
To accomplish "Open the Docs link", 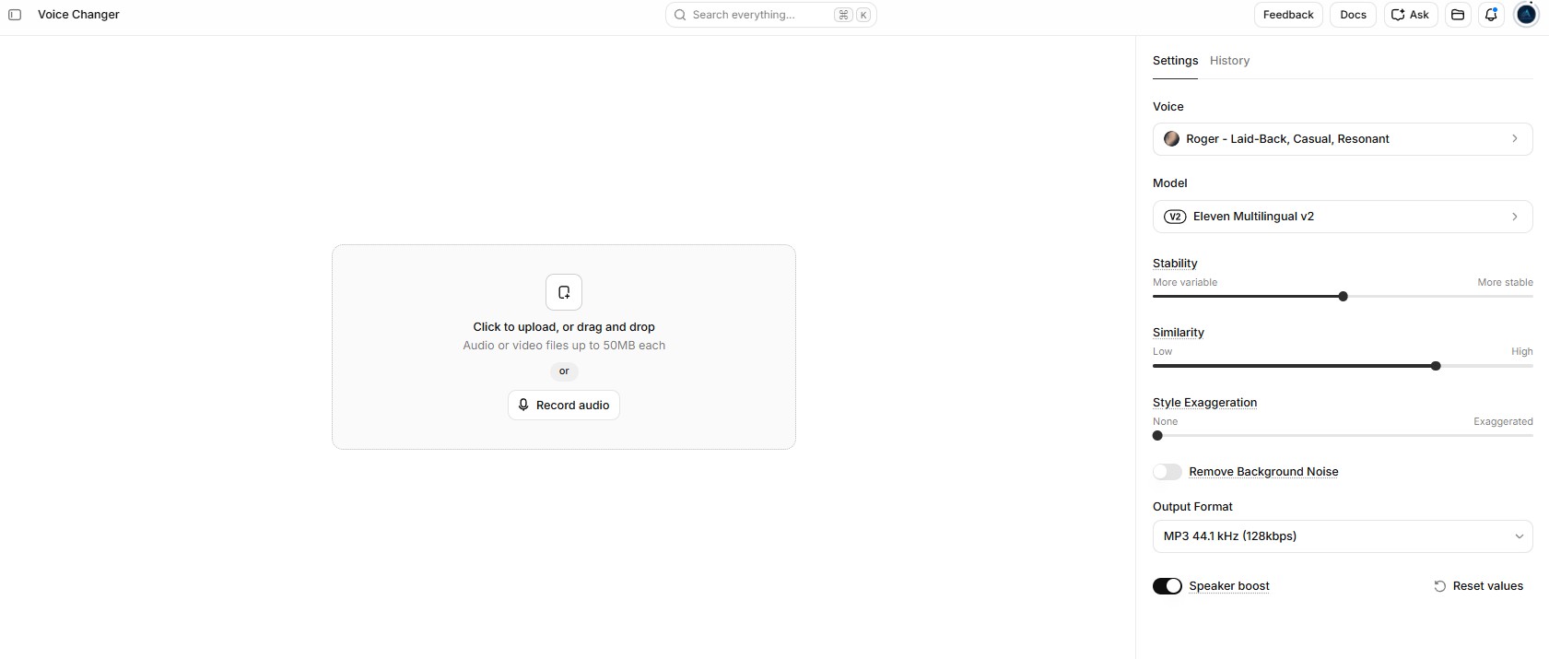I will tap(1353, 15).
